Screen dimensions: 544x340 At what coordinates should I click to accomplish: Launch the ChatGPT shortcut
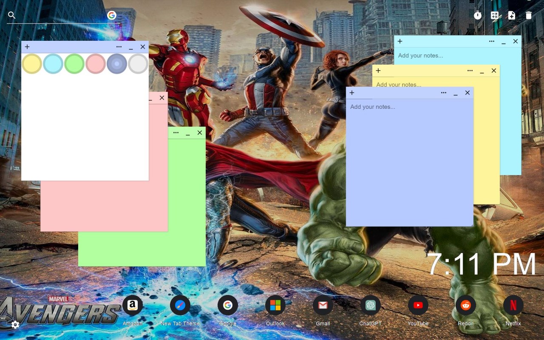point(371,305)
